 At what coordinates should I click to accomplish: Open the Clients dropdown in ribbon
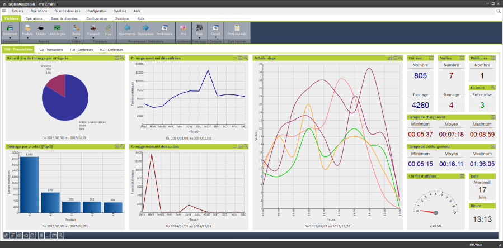(x=76, y=38)
